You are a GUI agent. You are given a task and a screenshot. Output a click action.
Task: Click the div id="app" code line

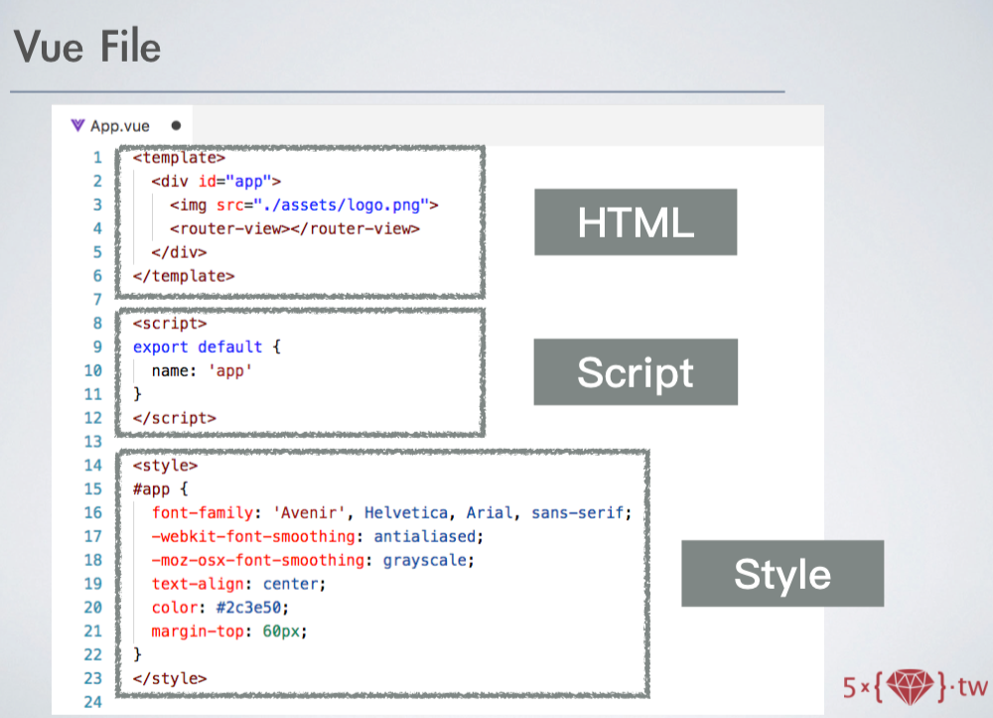215,181
